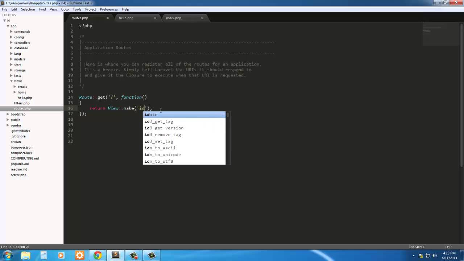Open the last running taskbar application
The image size is (464, 261).
click(x=152, y=256)
